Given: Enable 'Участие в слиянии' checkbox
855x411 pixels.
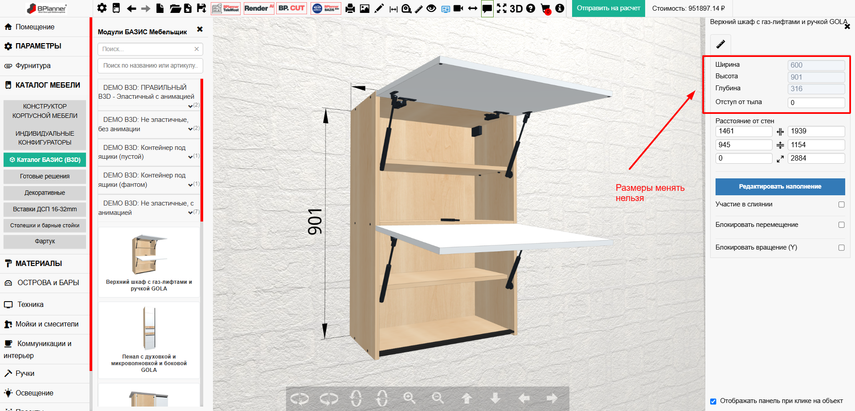Looking at the screenshot, I should coord(841,205).
